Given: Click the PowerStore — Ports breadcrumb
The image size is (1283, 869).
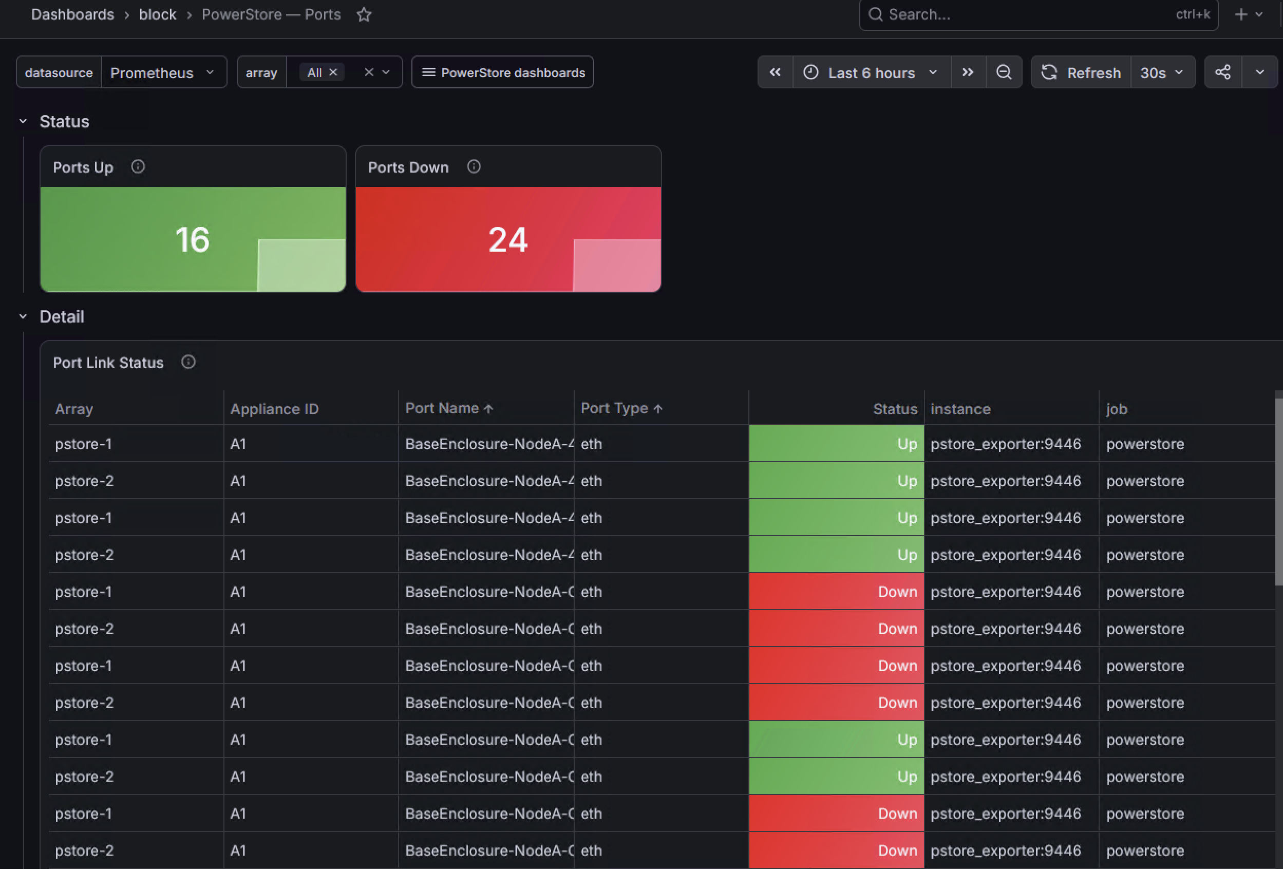Looking at the screenshot, I should [x=271, y=14].
